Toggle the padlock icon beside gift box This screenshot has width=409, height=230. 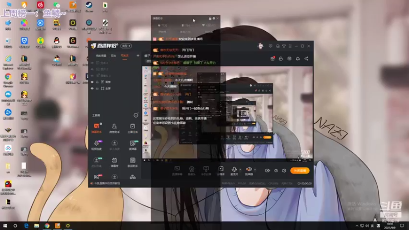(281, 58)
